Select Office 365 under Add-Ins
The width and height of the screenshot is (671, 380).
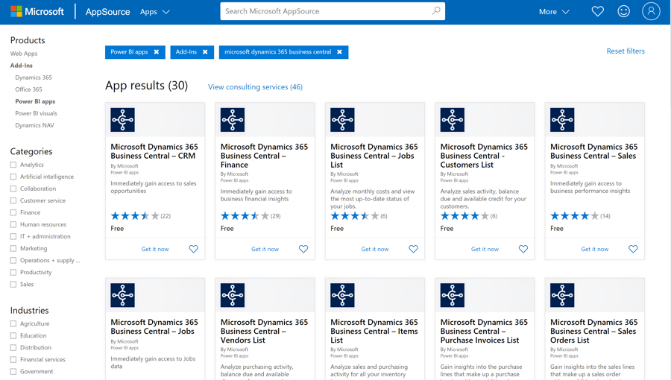(28, 89)
